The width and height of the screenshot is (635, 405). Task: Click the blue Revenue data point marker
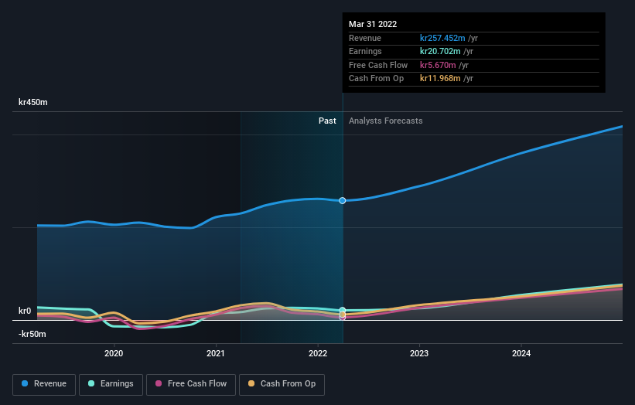(342, 201)
